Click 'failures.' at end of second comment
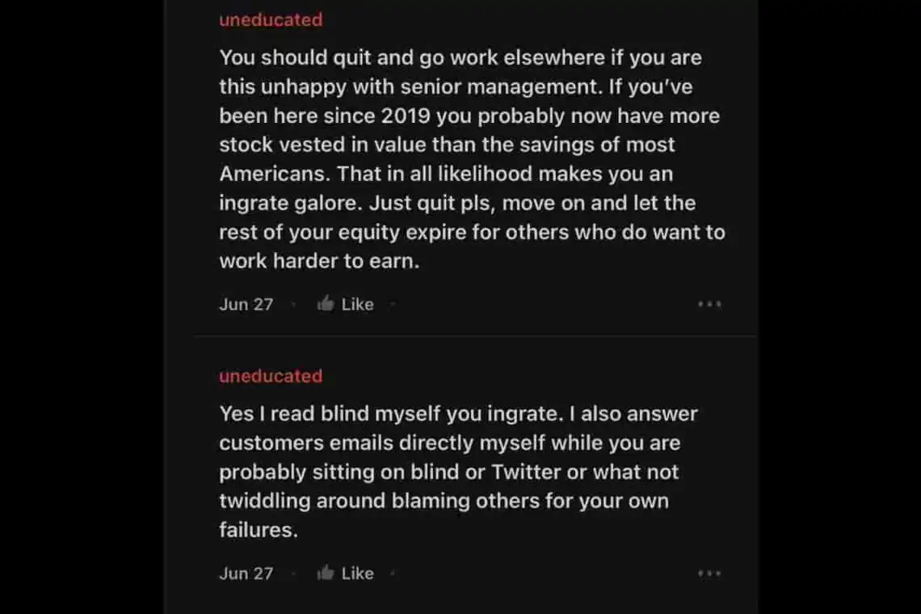This screenshot has height=614, width=921. 259,530
